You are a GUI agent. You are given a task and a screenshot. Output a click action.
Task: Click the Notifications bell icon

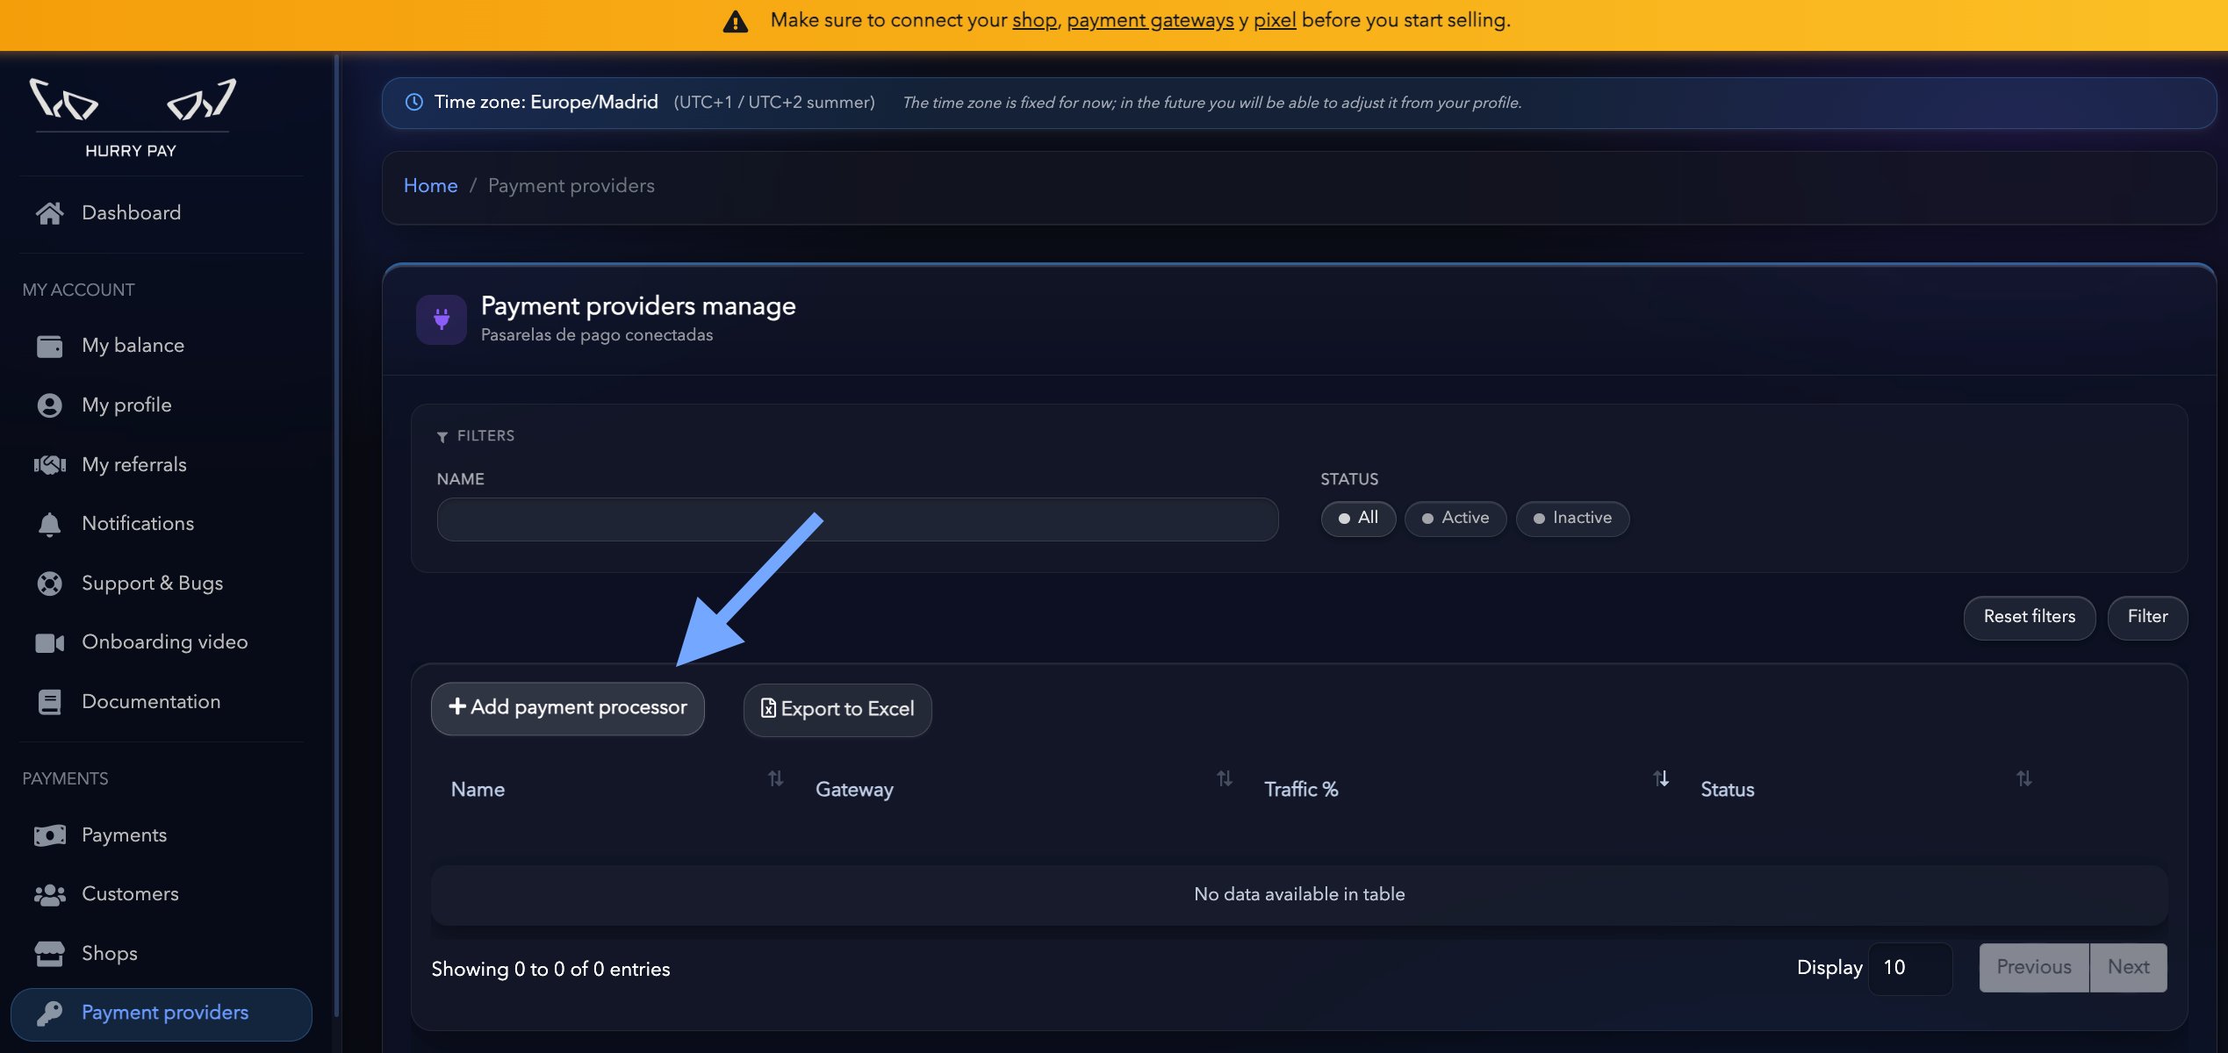(49, 524)
